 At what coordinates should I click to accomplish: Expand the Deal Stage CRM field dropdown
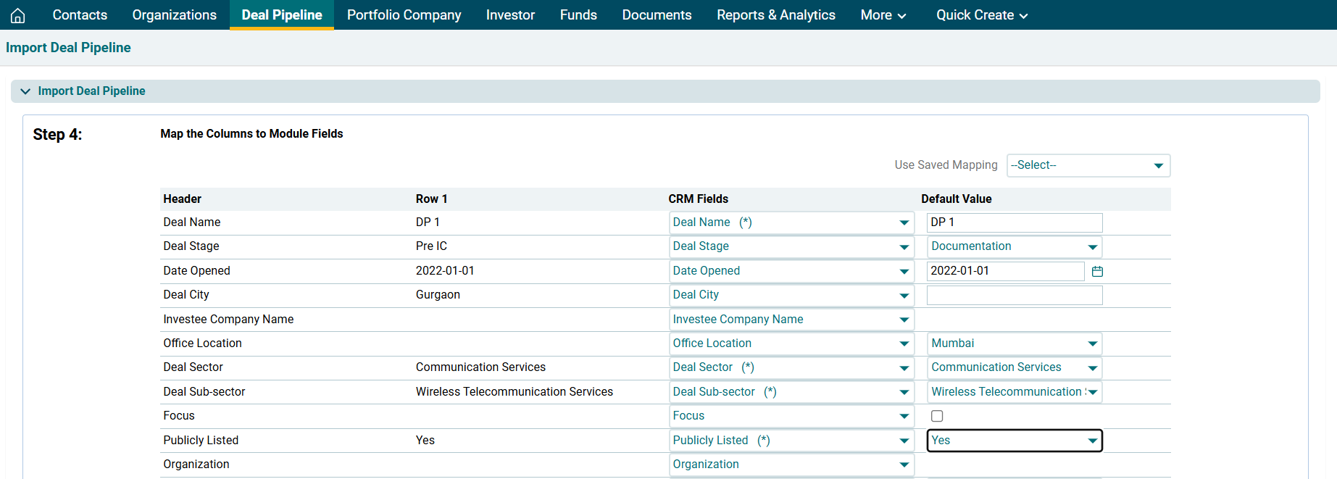[x=791, y=246]
